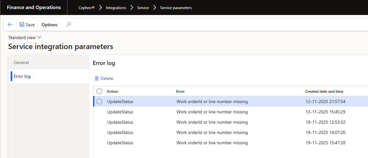This screenshot has height=158, width=368.
Task: Click the Finance and Operations title
Action: click(x=34, y=7)
